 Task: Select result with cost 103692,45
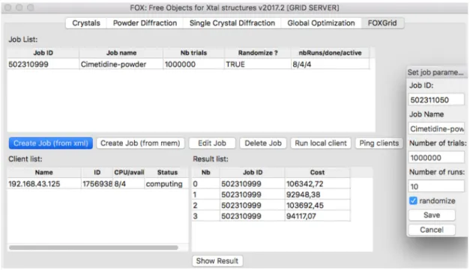point(317,206)
